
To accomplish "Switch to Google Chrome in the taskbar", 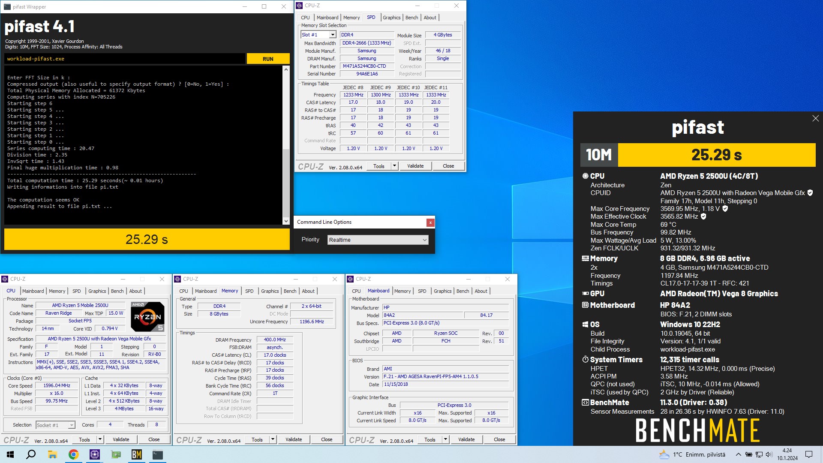I will click(73, 454).
